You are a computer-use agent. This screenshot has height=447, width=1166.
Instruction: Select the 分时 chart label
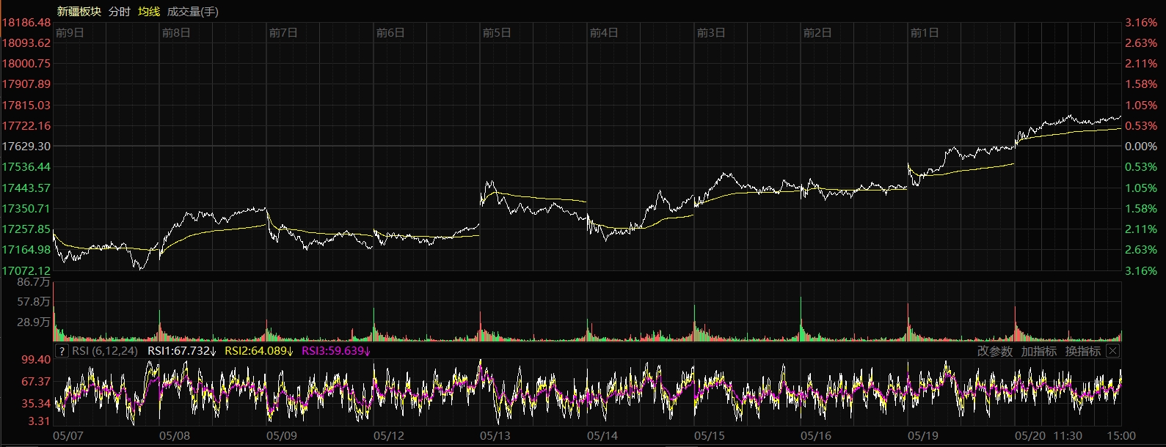click(x=119, y=12)
